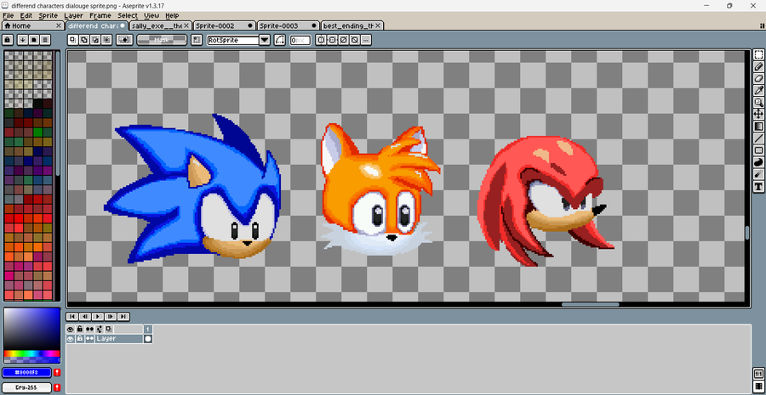Choose Intersect selection mode icon
The image size is (766, 395).
106,40
